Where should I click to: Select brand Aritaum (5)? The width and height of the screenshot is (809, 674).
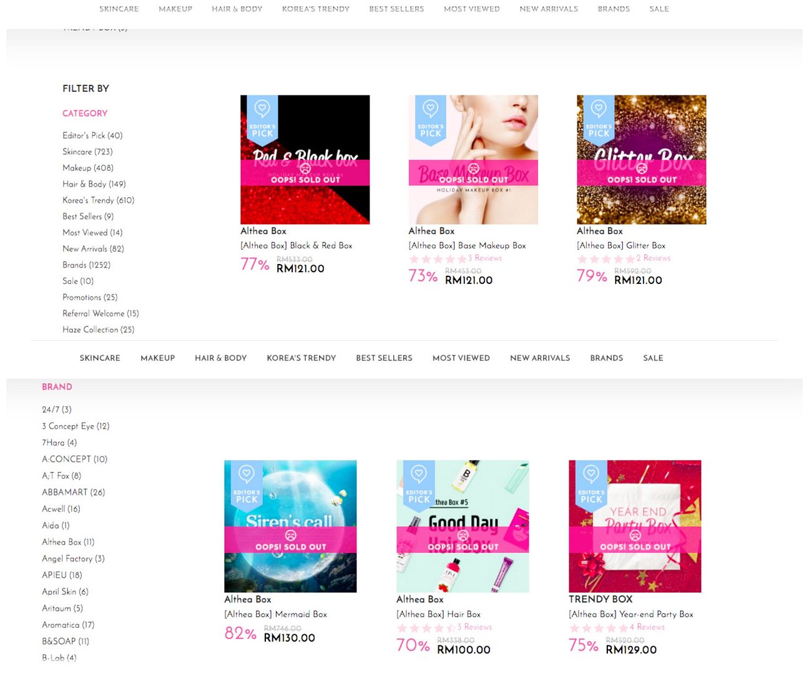(62, 608)
